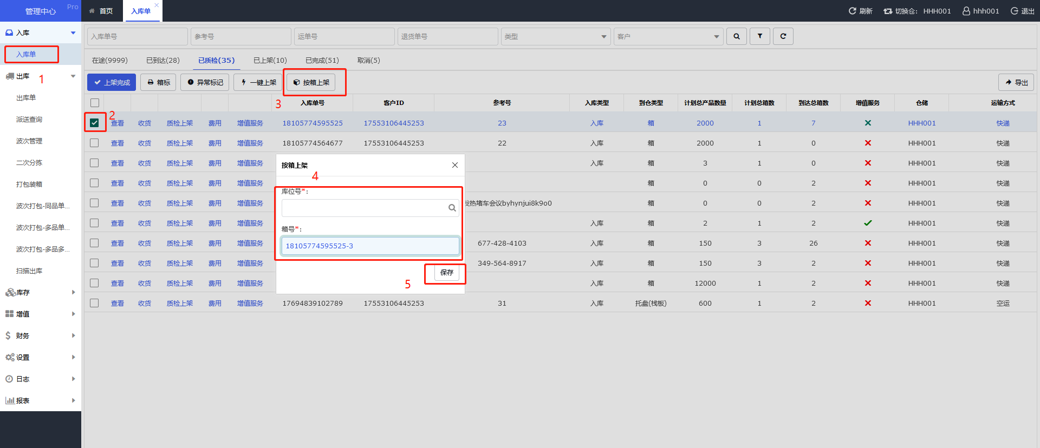Open the 客户 dropdown
The height and width of the screenshot is (448, 1040).
[x=668, y=36]
